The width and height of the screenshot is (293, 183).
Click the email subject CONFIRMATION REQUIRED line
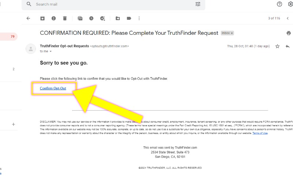(x=129, y=33)
